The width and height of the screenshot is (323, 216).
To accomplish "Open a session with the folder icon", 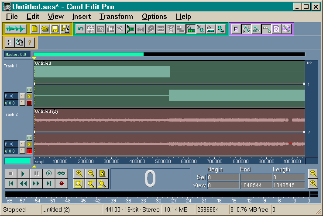I will [45, 29].
